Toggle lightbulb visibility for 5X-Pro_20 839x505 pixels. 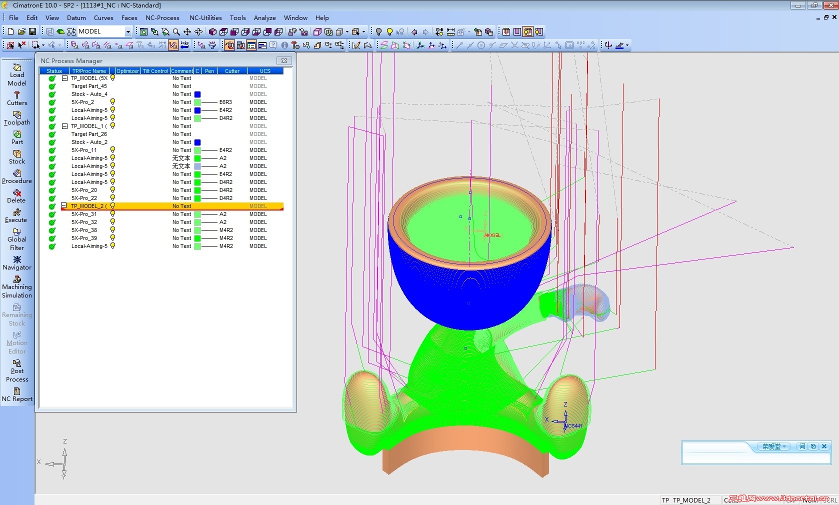pos(113,189)
